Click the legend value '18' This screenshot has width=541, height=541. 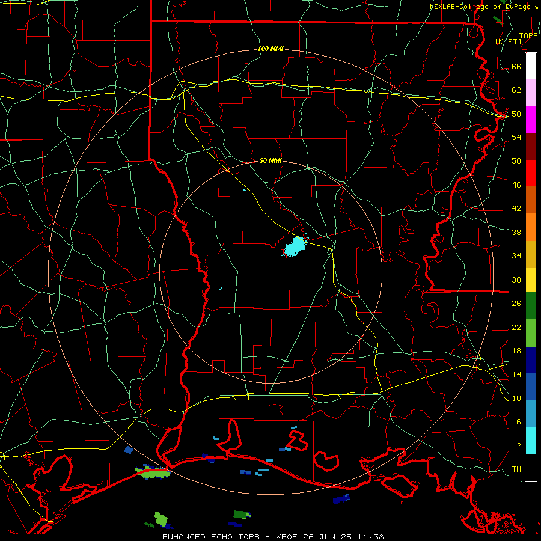pyautogui.click(x=516, y=351)
